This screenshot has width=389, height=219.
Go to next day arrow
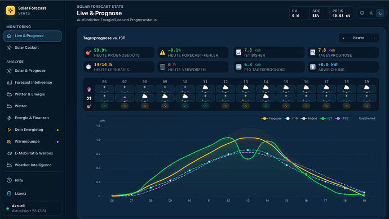click(x=374, y=38)
